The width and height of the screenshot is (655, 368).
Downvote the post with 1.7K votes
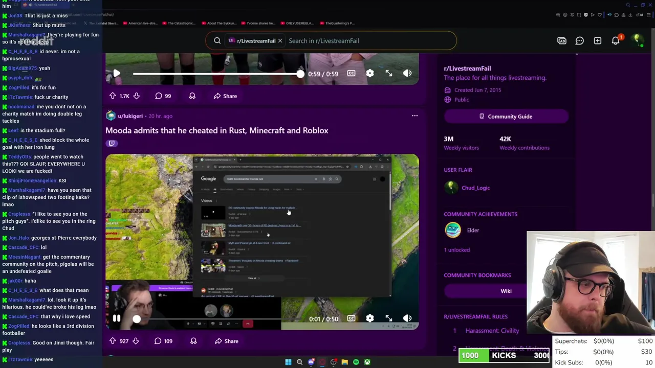click(137, 96)
